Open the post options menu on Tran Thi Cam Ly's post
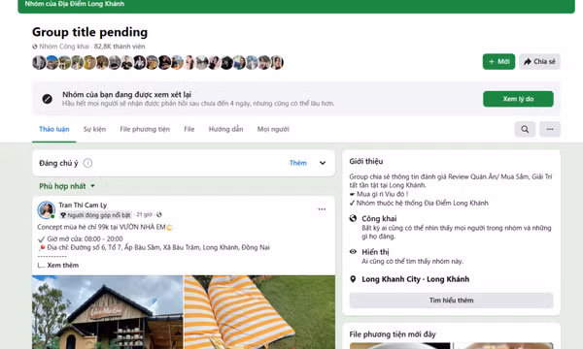The width and height of the screenshot is (583, 349). click(322, 209)
